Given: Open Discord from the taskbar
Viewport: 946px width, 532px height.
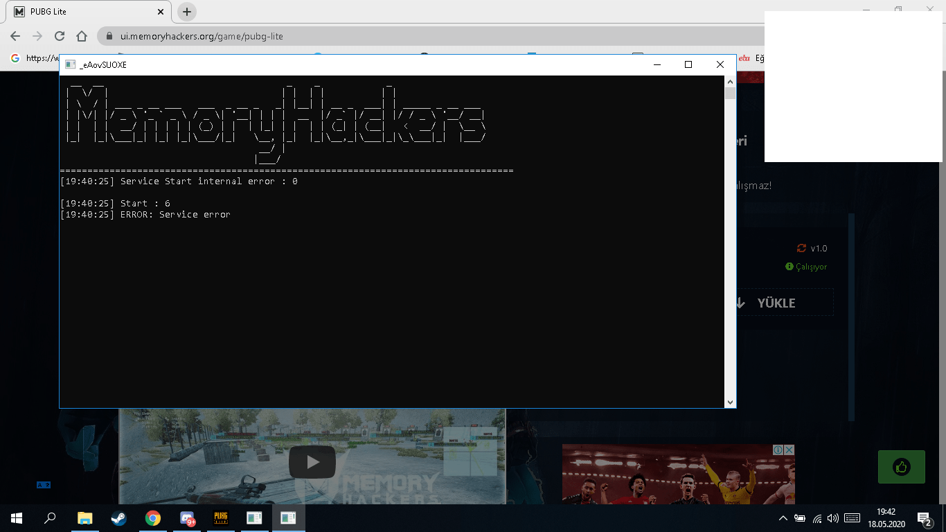Looking at the screenshot, I should pyautogui.click(x=187, y=517).
